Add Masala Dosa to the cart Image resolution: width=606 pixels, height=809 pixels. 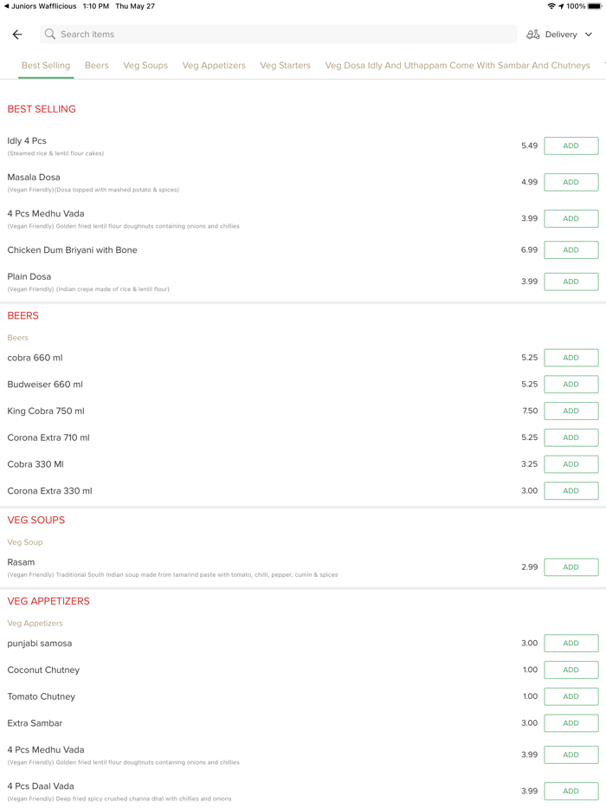571,183
